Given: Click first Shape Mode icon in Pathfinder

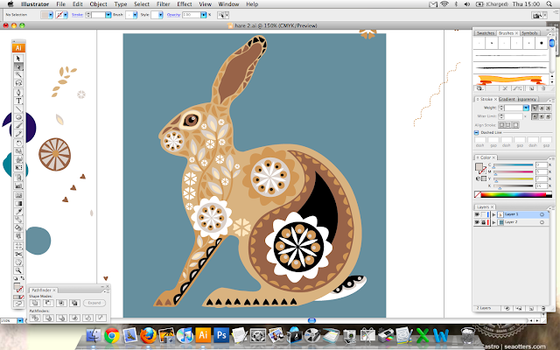Looking at the screenshot, I should [x=35, y=303].
